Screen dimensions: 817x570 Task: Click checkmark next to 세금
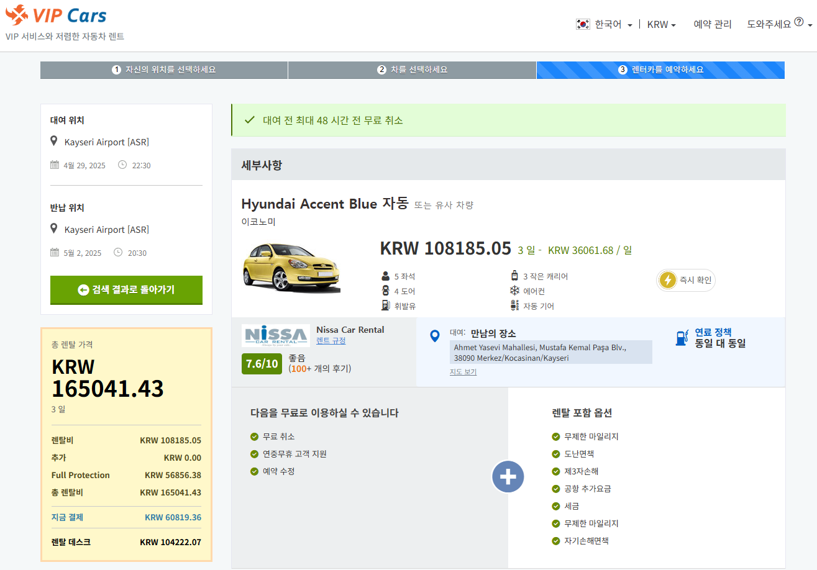[x=555, y=506]
